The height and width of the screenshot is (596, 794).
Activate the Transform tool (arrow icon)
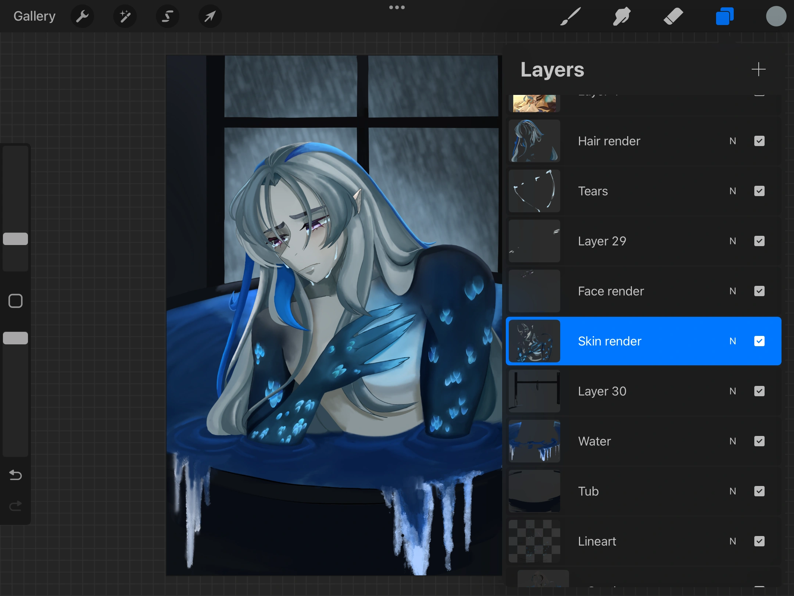[x=210, y=16]
